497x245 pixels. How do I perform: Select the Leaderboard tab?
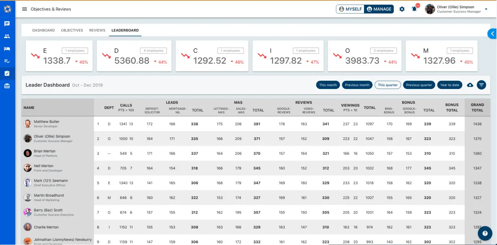[125, 30]
